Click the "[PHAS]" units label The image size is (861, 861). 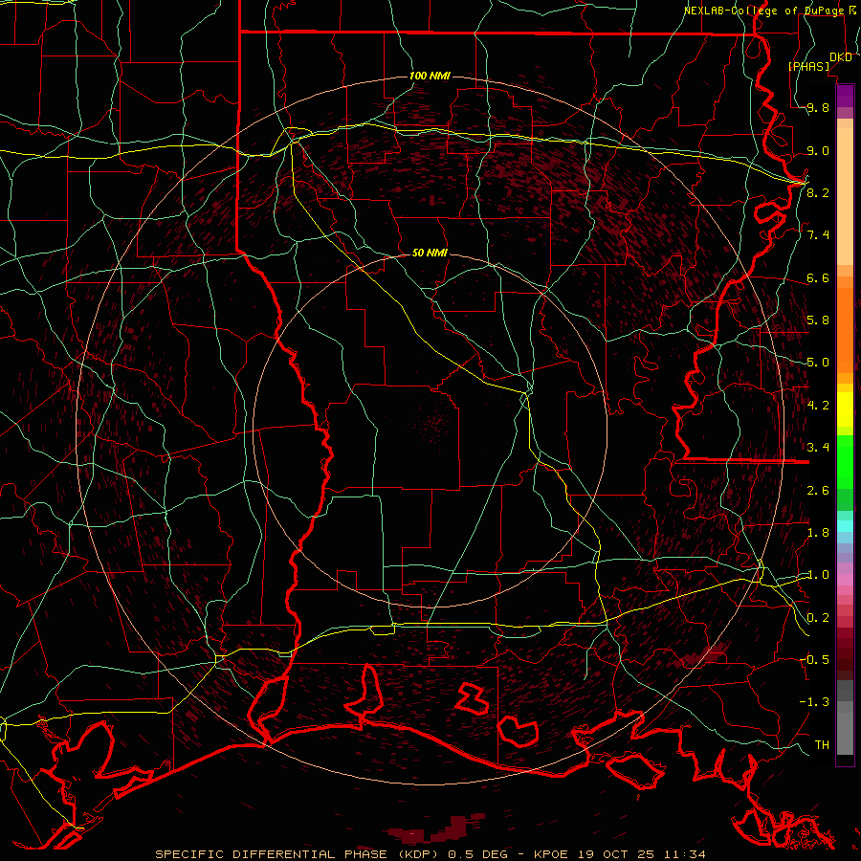(x=809, y=66)
